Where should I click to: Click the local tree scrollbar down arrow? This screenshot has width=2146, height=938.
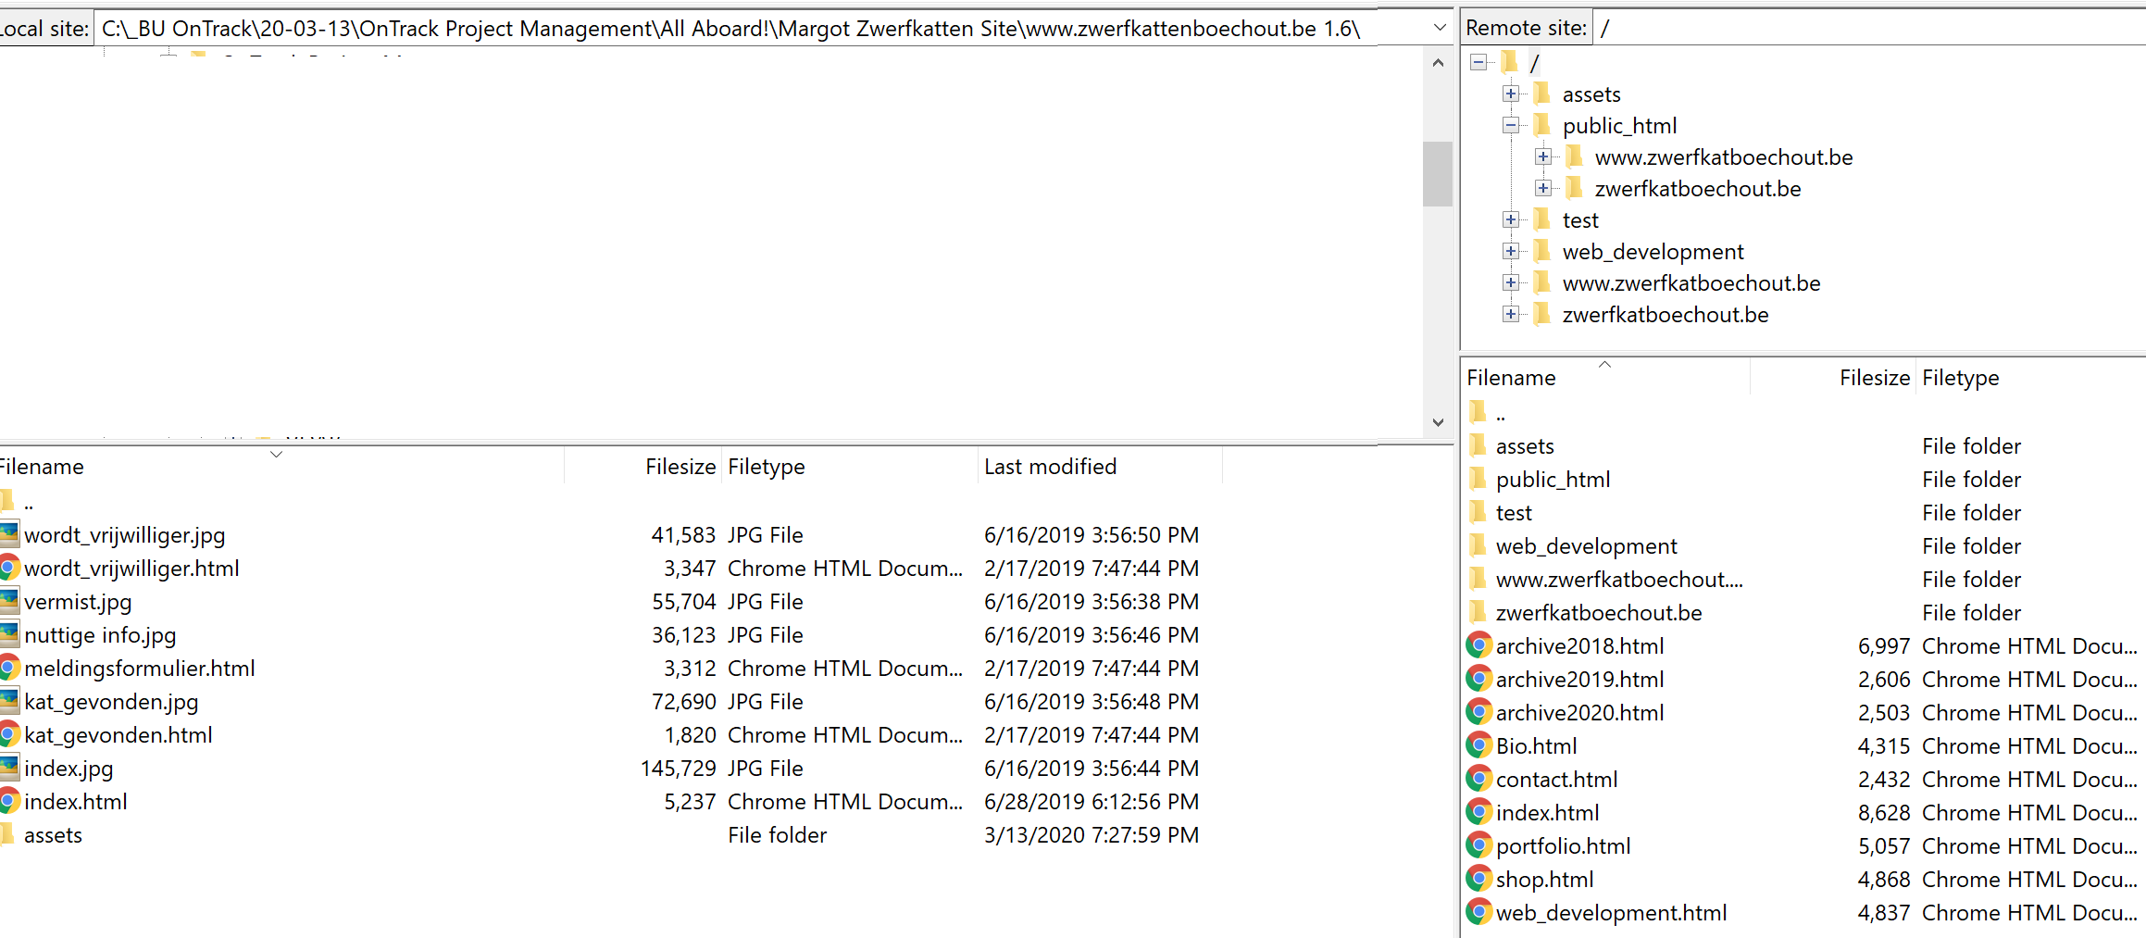click(x=1438, y=422)
